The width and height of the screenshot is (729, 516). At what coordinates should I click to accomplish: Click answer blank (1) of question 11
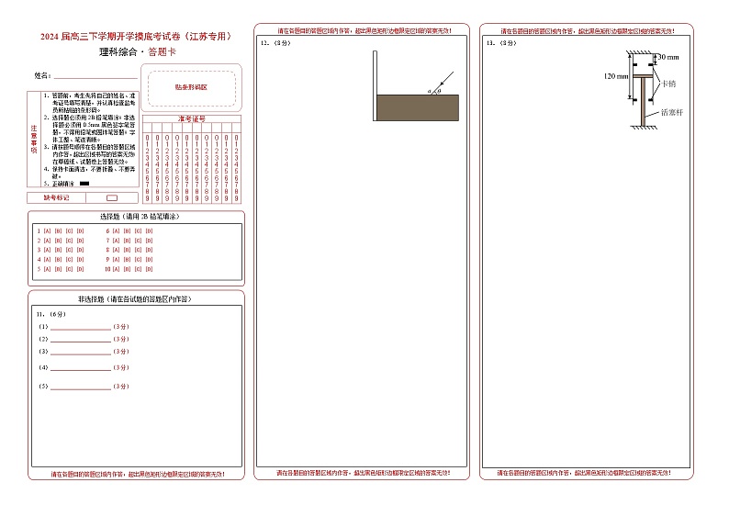click(x=81, y=327)
